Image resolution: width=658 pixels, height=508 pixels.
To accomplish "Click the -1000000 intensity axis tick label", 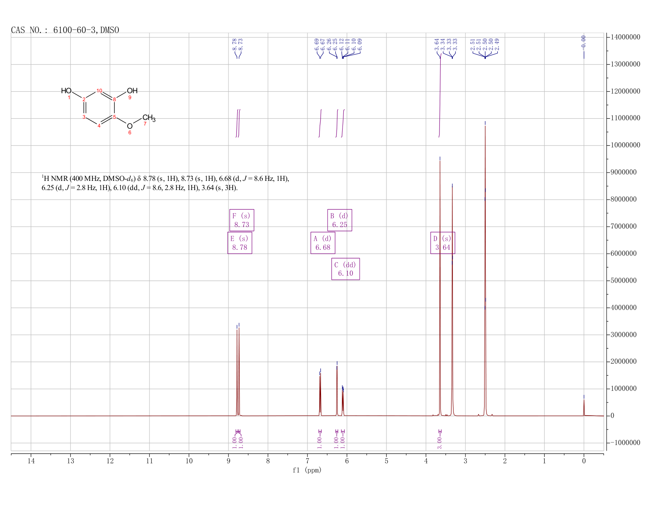I will 625,443.
